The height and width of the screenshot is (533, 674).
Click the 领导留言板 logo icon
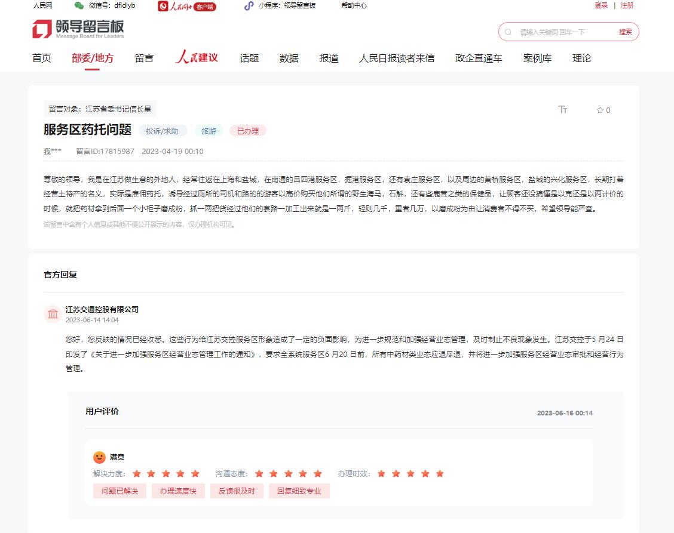(x=42, y=29)
